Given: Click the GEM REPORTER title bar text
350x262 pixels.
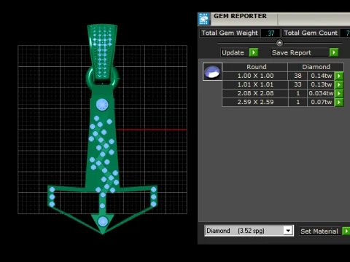Looking at the screenshot, I should point(240,16).
